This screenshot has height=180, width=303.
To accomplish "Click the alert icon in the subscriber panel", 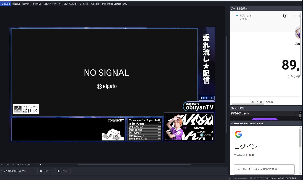I will tap(285, 16).
